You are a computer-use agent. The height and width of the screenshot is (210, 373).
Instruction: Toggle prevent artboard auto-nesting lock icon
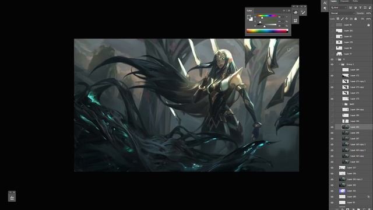coord(351,19)
